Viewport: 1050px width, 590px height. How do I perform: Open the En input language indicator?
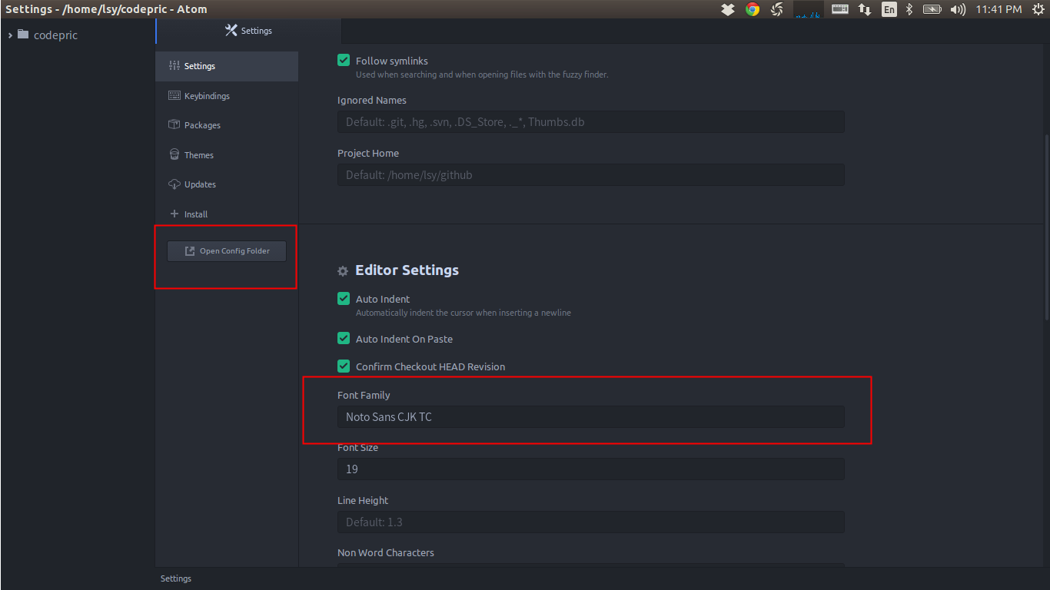point(889,9)
